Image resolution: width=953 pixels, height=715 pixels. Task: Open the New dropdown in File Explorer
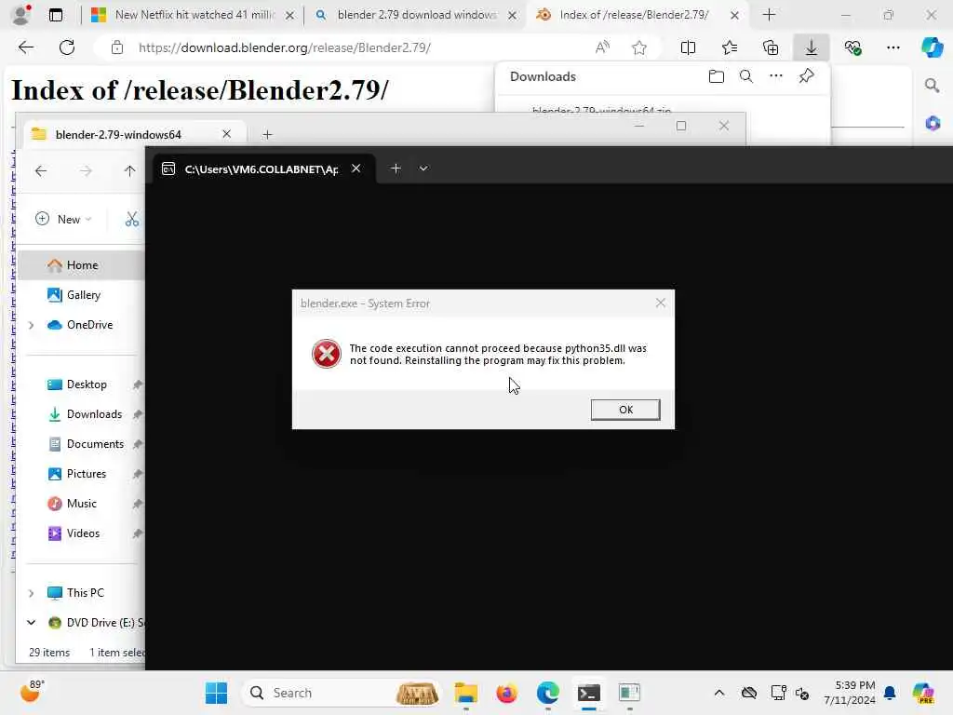[64, 219]
